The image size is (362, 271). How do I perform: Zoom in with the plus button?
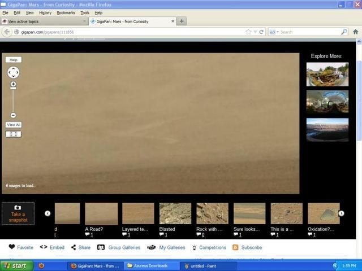tap(13, 84)
